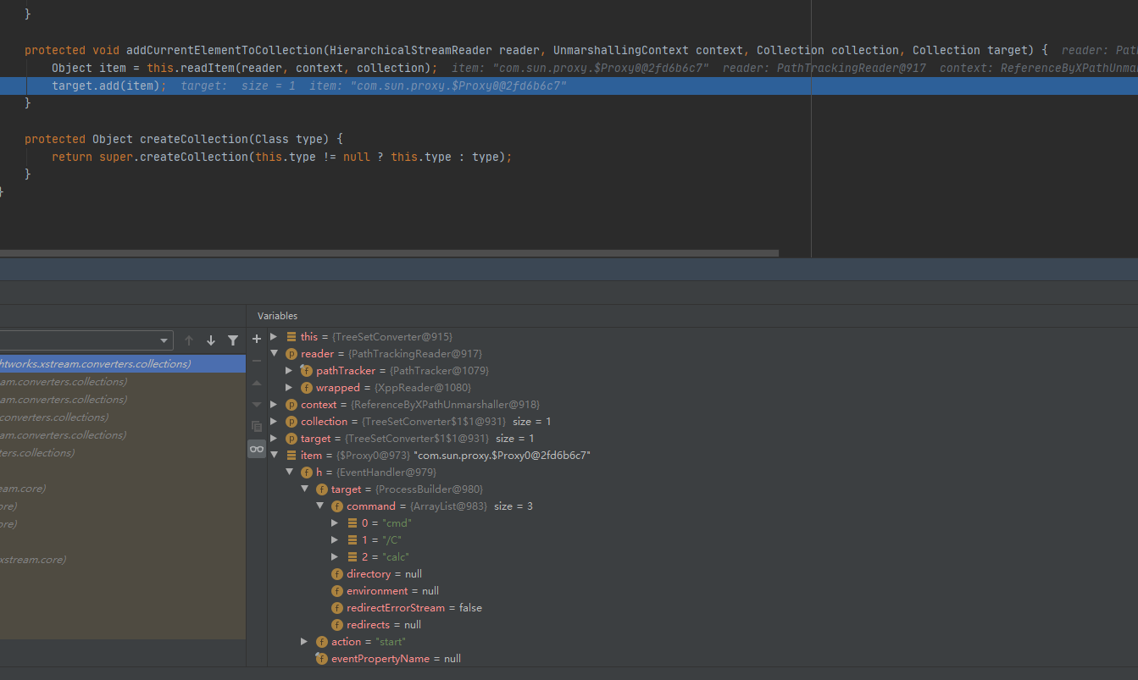This screenshot has height=680, width=1138.
Task: Expand element 1 "/C" node
Action: (335, 539)
